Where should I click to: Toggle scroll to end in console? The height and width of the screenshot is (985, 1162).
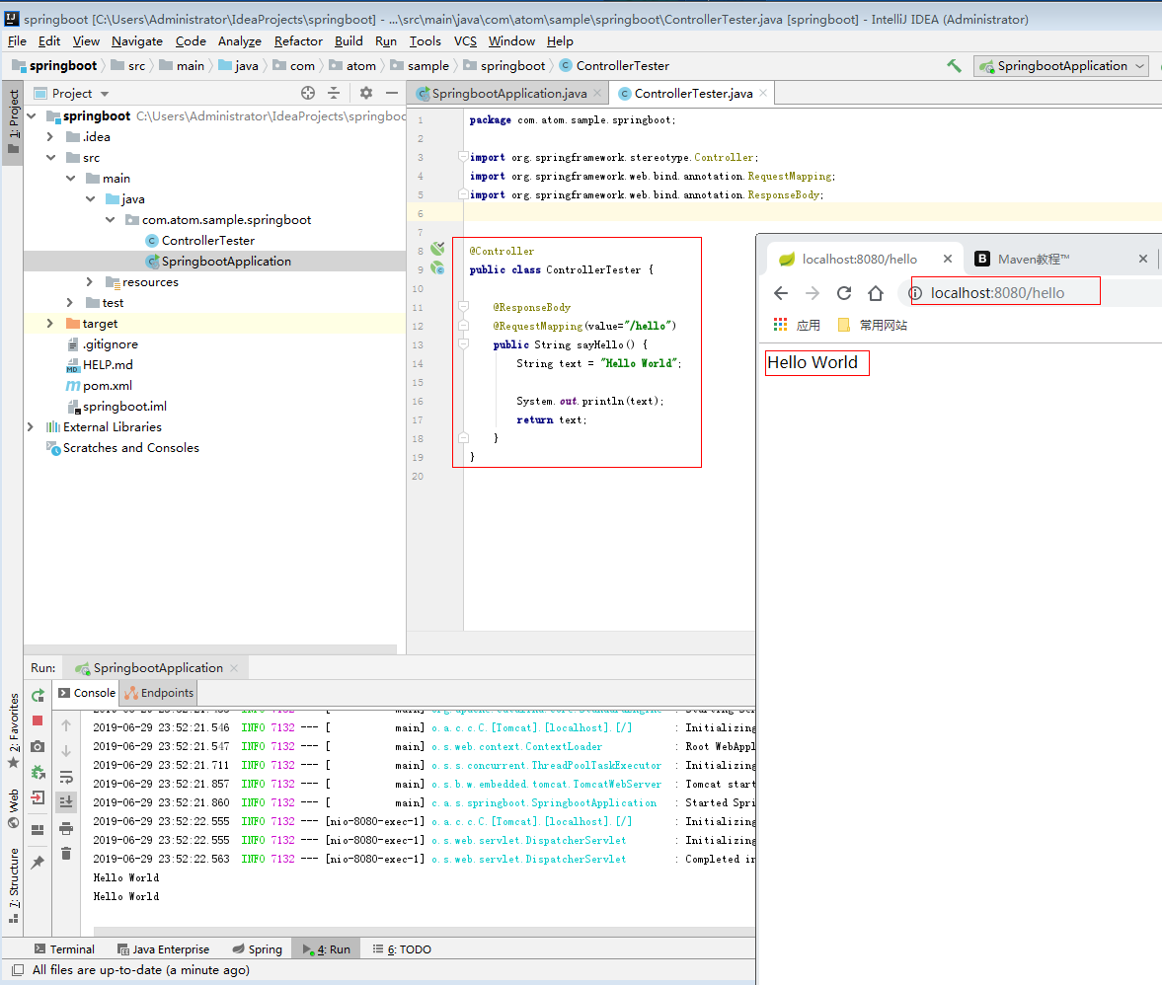click(66, 801)
